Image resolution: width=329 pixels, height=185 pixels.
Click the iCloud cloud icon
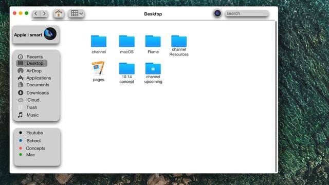coord(21,100)
